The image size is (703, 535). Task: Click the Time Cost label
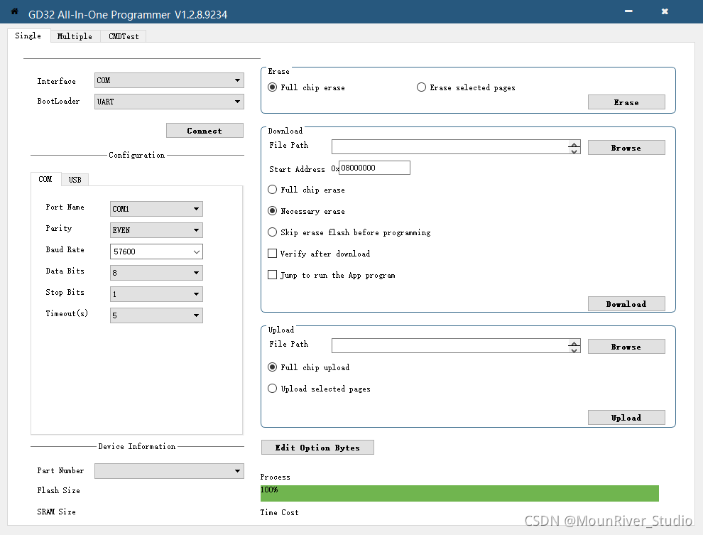point(279,512)
